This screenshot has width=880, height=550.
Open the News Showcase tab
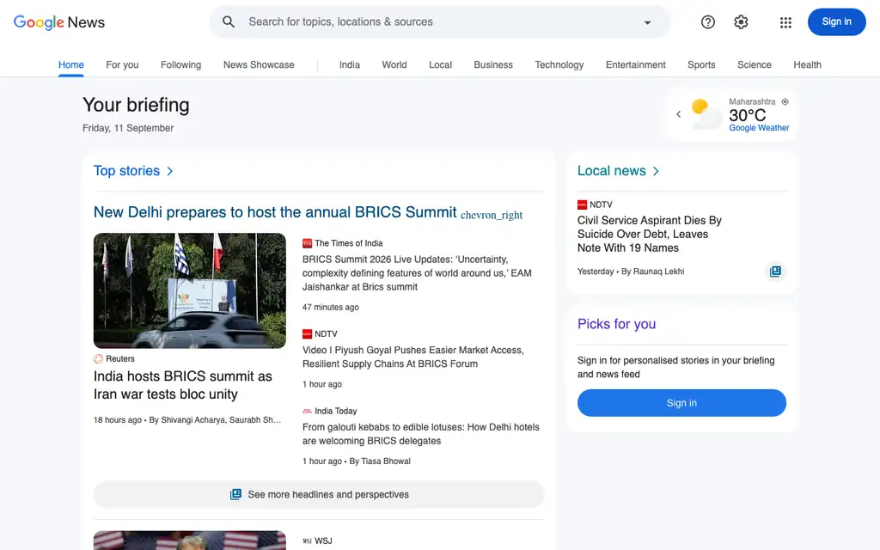pyautogui.click(x=259, y=64)
